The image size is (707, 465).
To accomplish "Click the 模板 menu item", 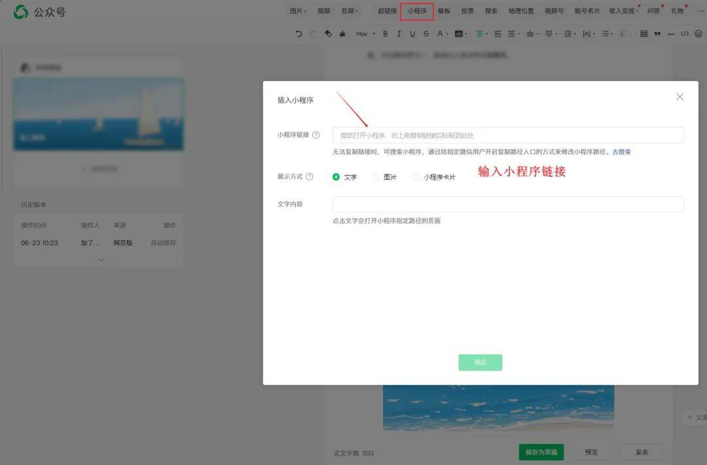I will click(x=444, y=11).
